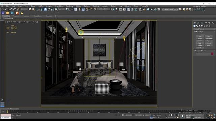
Task: Select the Cameras category icon in Create panel
Action: (x=202, y=26)
